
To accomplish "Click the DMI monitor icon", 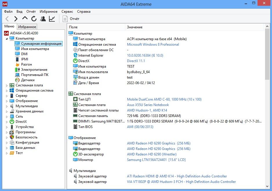I will tap(17, 54).
